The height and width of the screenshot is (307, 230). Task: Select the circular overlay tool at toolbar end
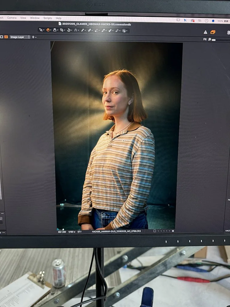pyautogui.click(x=124, y=31)
